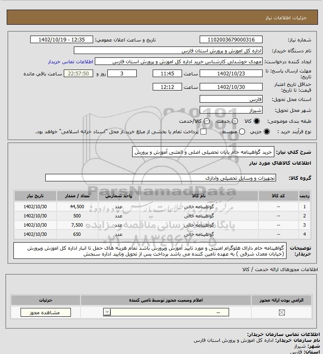Image resolution: width=323 pixels, height=354 pixels.
Task: Click the quantity cell 650
Action: pos(77,234)
